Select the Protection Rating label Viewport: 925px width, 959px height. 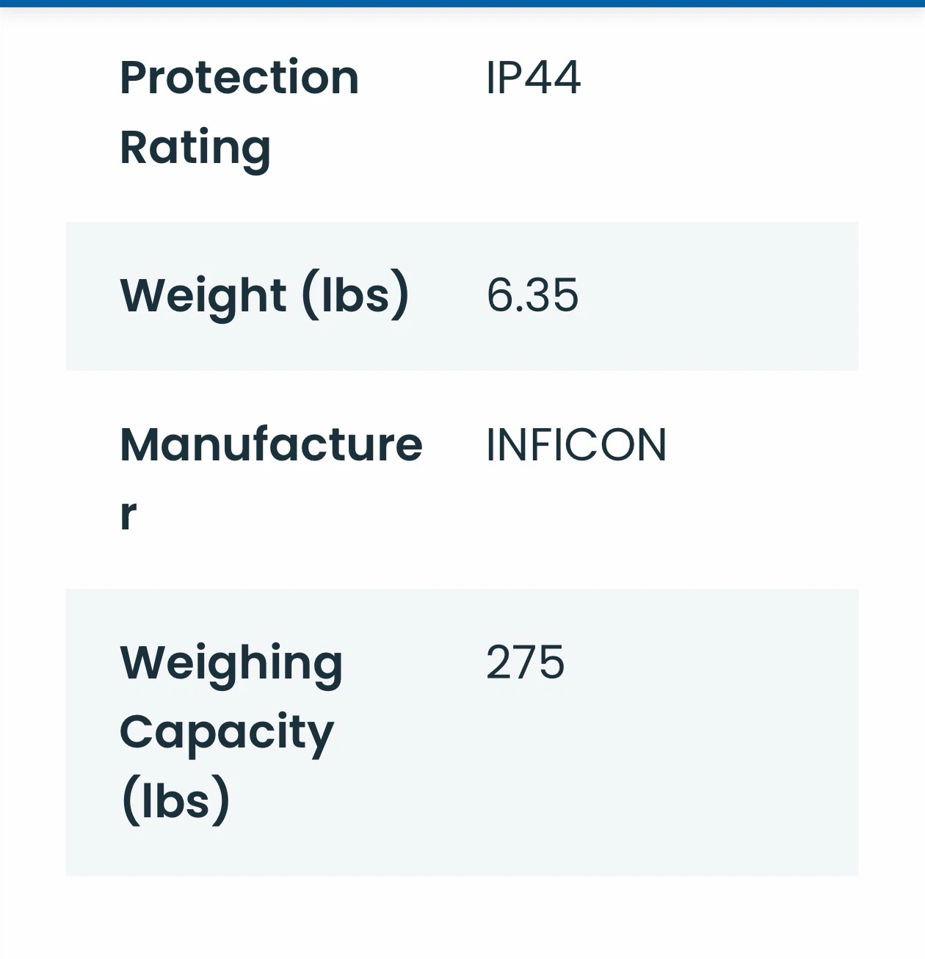(x=239, y=112)
